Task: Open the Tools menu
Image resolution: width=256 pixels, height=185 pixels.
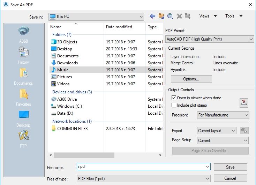Action: point(234,16)
